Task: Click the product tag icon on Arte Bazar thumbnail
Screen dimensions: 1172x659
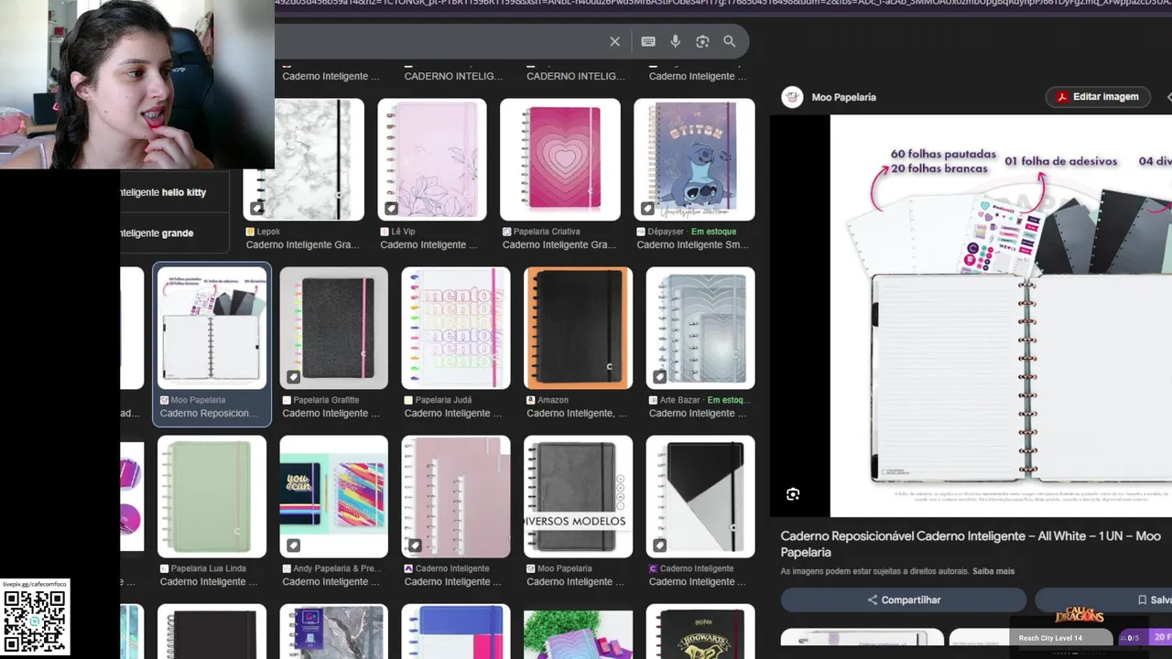Action: (x=659, y=377)
